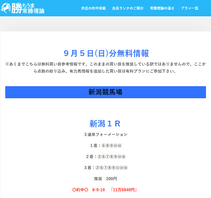Select the 1着 horse numbers line
Image resolution: width=211 pixels, height=198 pixels.
pos(106,145)
